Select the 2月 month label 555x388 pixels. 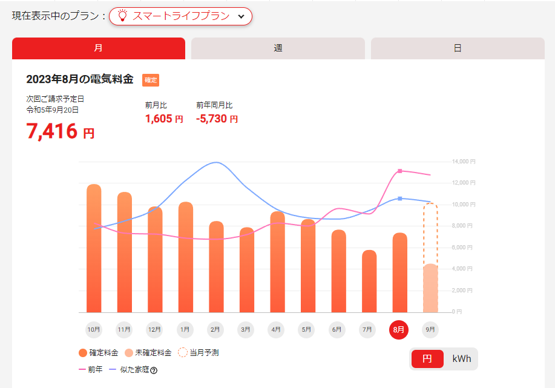(x=215, y=330)
